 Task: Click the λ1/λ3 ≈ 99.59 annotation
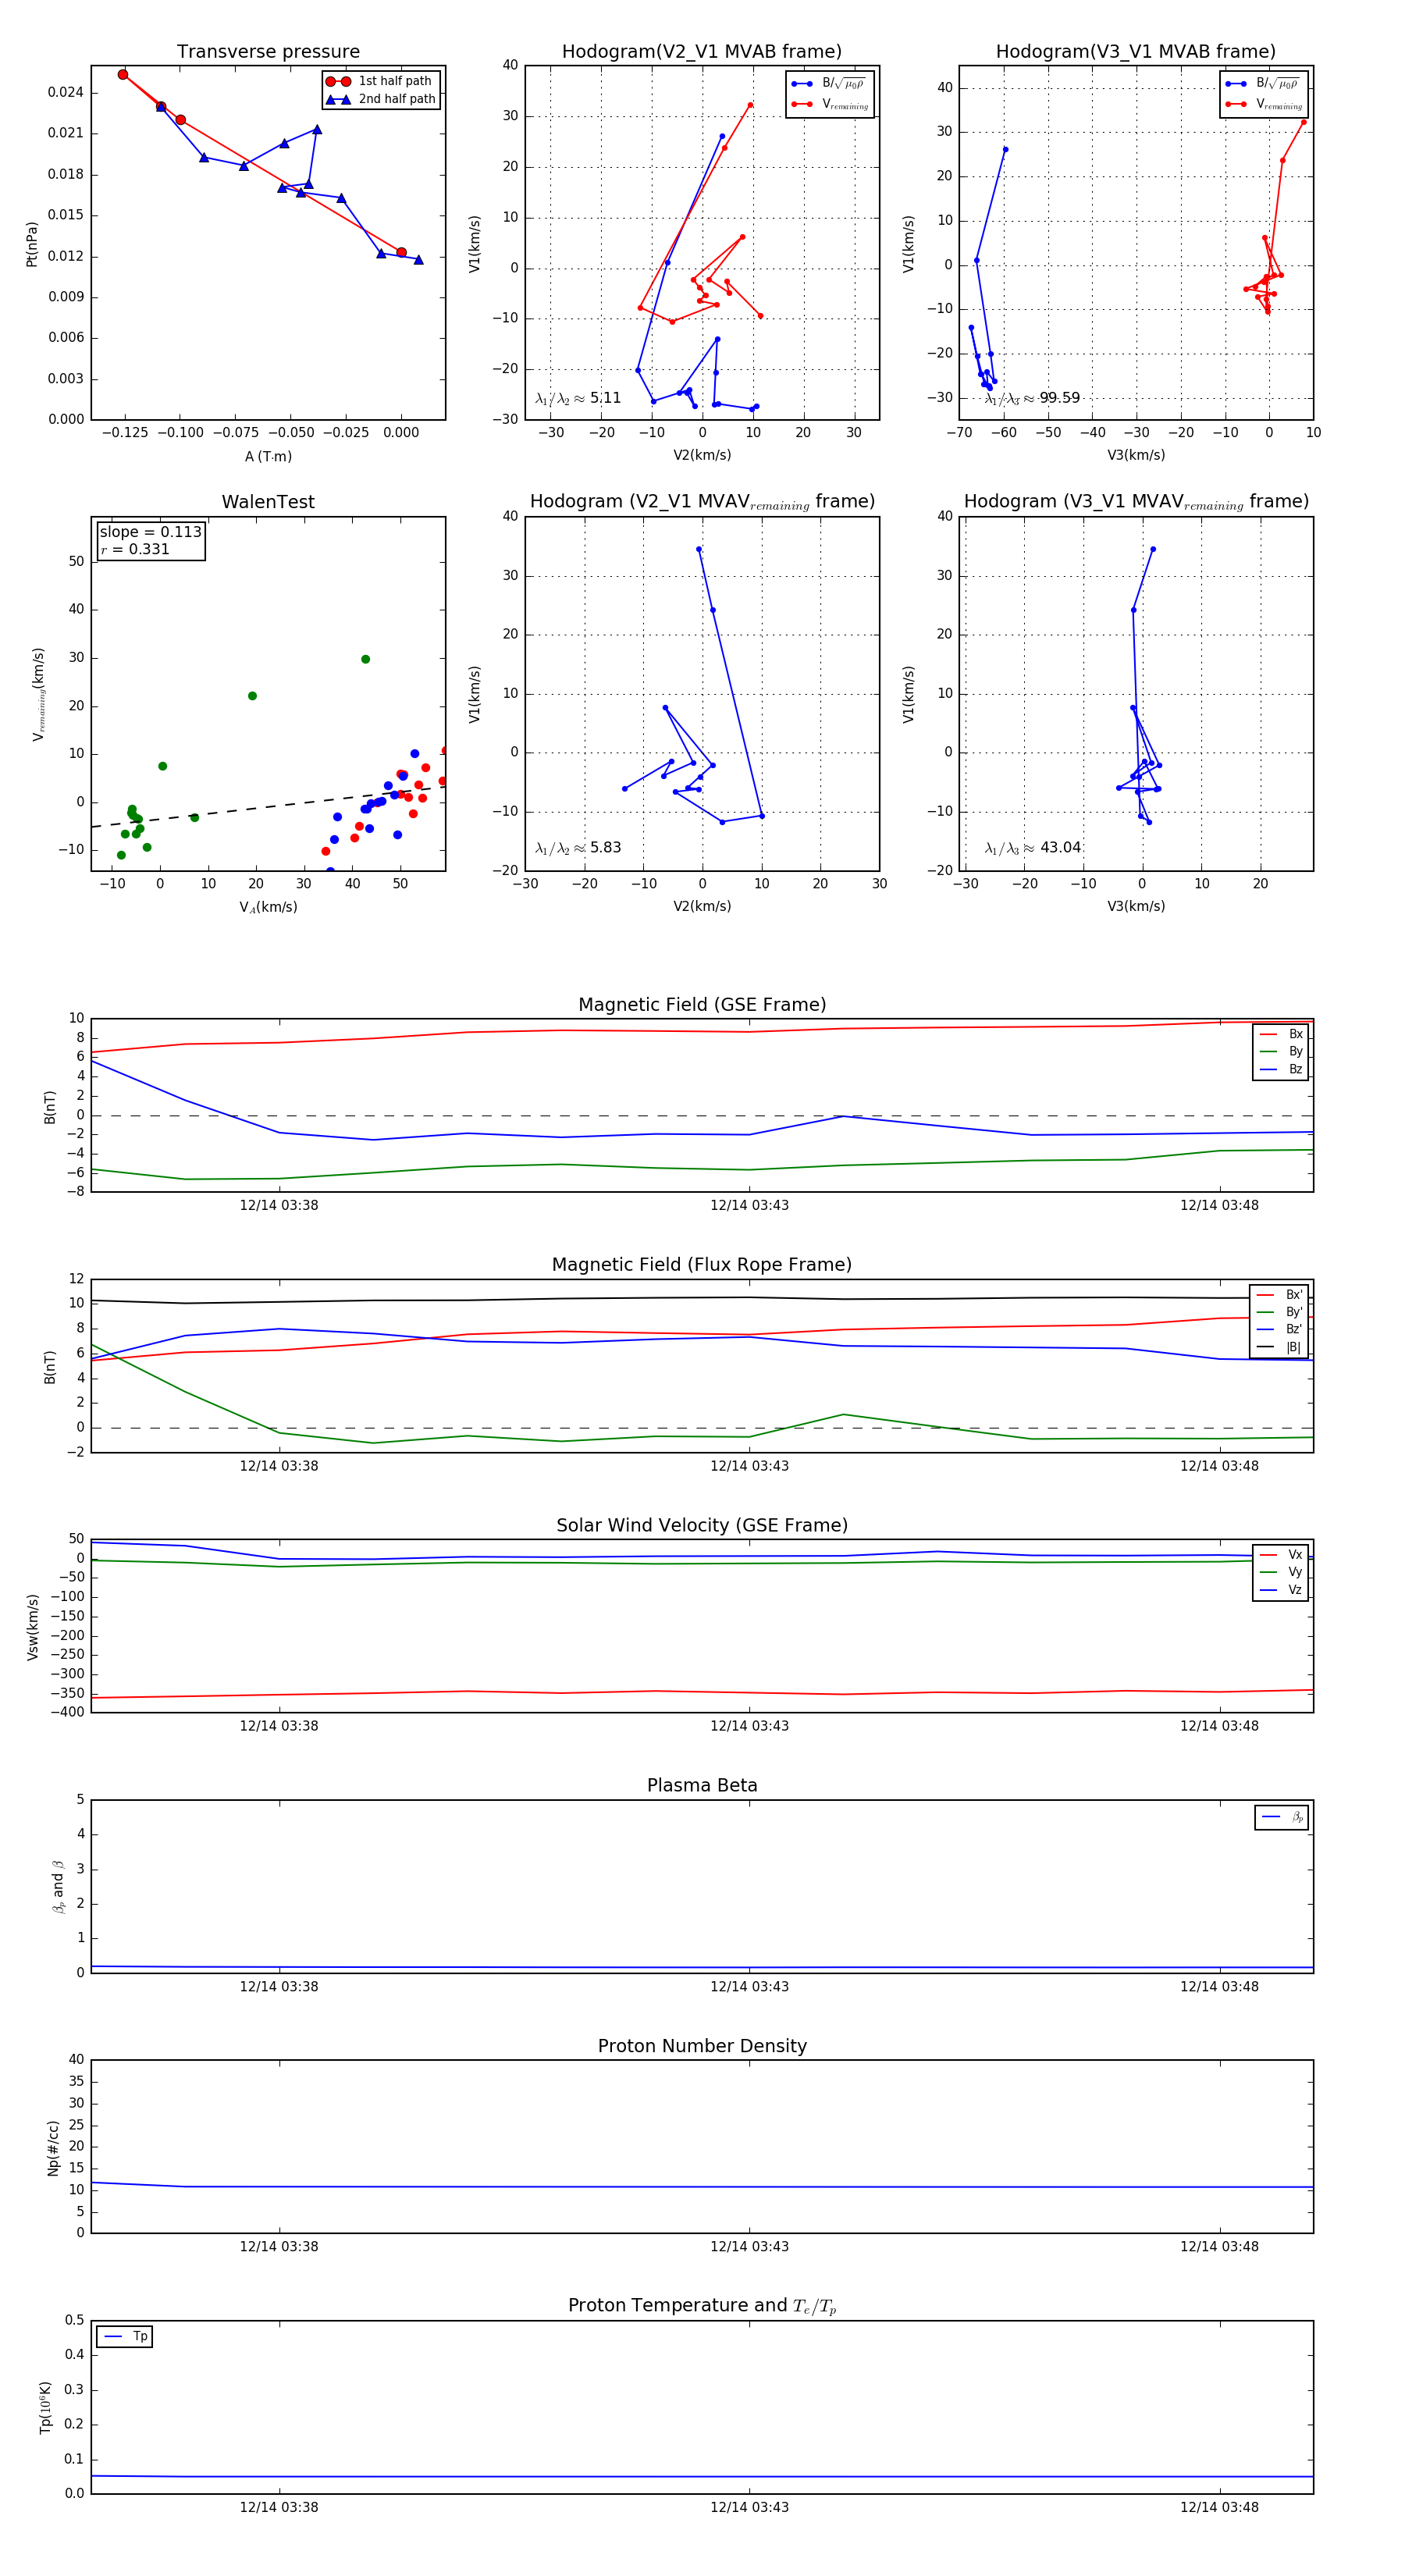pyautogui.click(x=1032, y=398)
